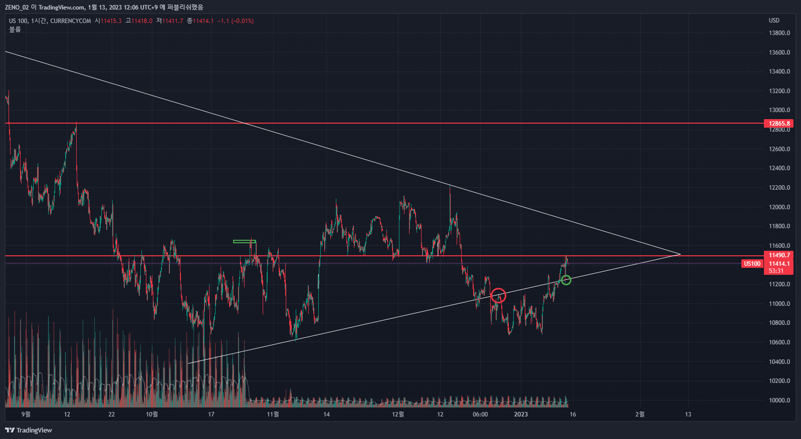The height and width of the screenshot is (439, 801).
Task: Click the 53:31 bar countdown timer
Action: (776, 271)
